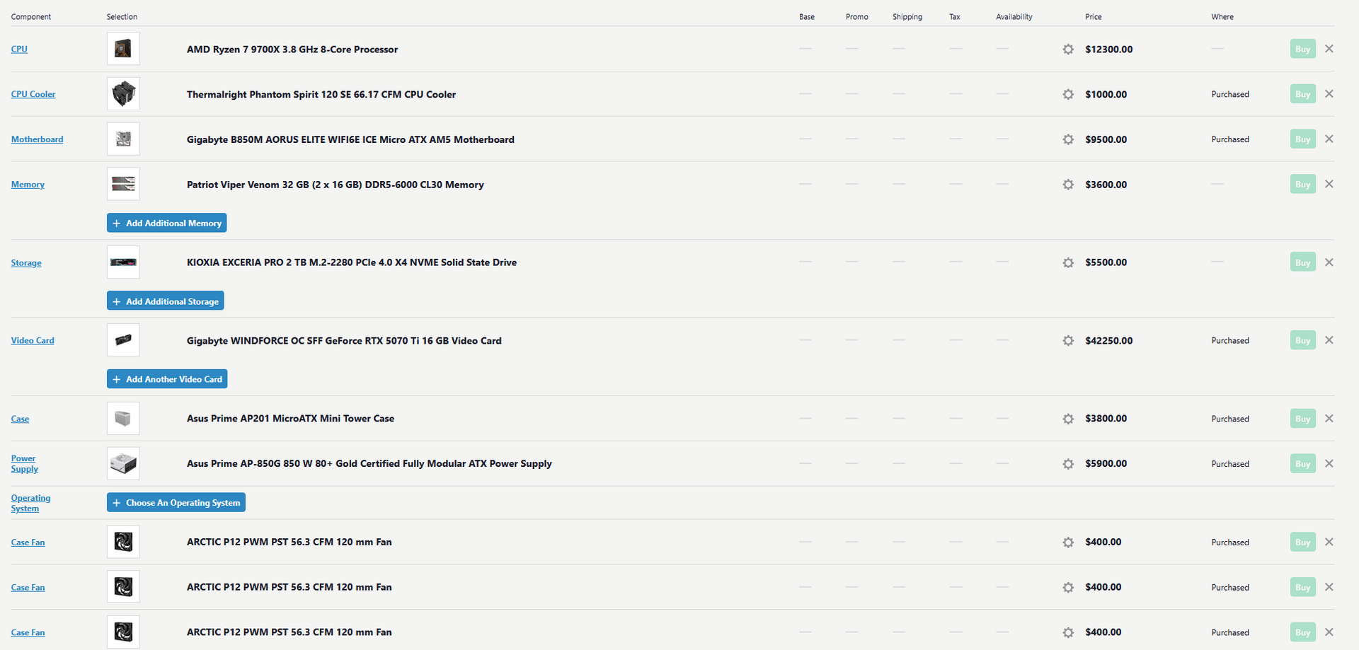The image size is (1359, 650).
Task: Click Gigabyte WINDFORCE OC SFF GeForce RTX name
Action: (x=344, y=341)
